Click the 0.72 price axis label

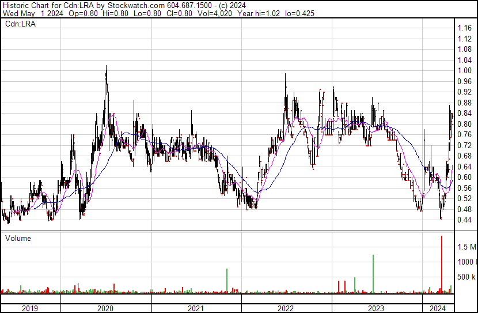465,145
